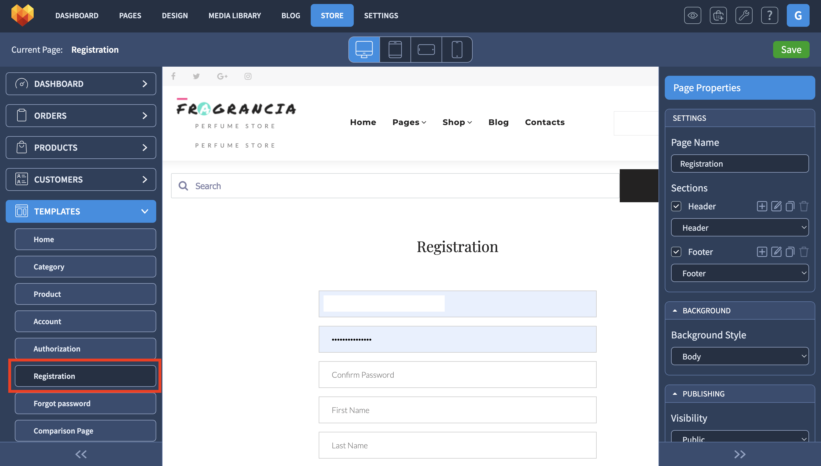Select the Account template

pos(85,321)
